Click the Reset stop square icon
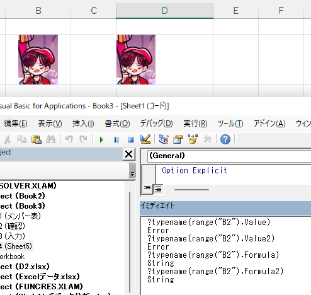The width and height of the screenshot is (311, 295). point(130,139)
